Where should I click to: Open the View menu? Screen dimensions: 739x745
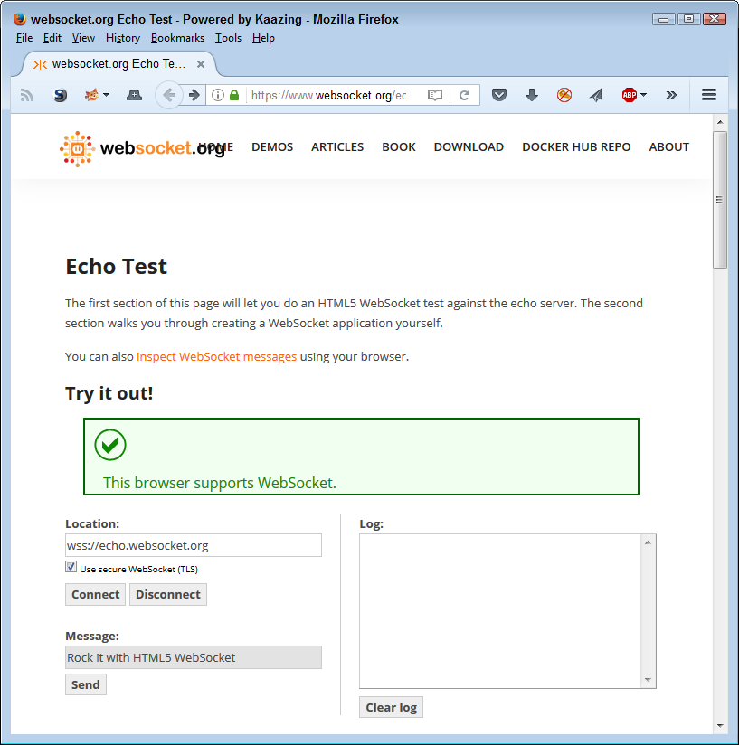point(83,38)
